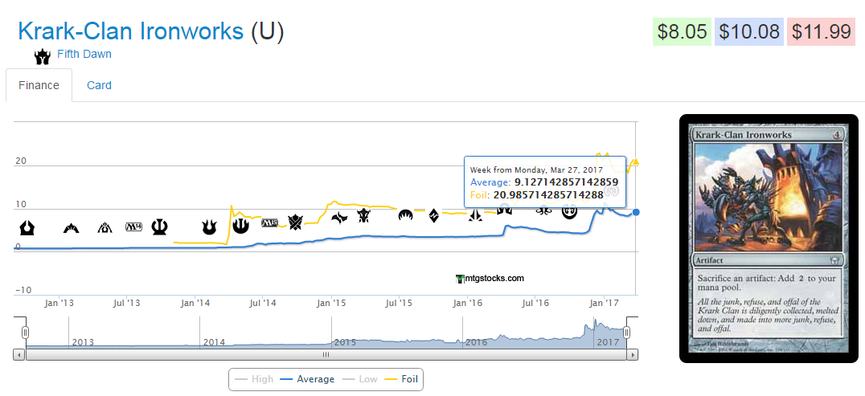Click the Gatecrash set symbol on chart

(72, 227)
